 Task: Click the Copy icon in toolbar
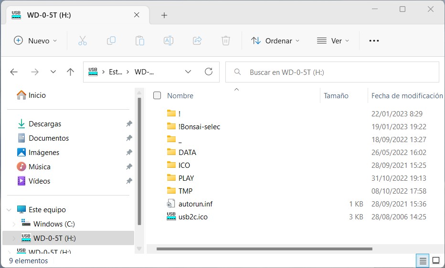point(111,41)
